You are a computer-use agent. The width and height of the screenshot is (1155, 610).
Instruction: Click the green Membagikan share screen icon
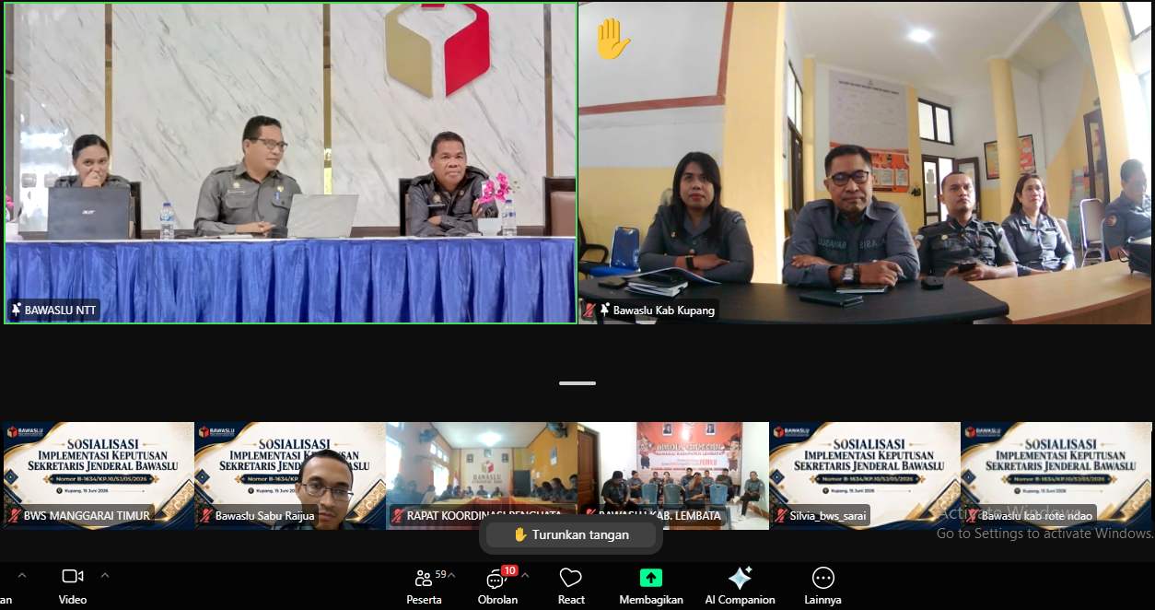651,578
